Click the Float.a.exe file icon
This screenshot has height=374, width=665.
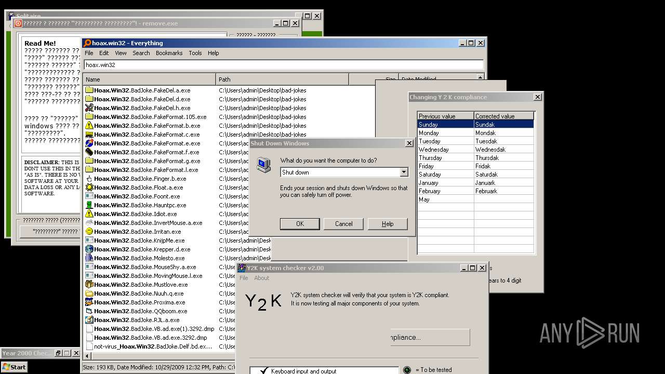89,188
